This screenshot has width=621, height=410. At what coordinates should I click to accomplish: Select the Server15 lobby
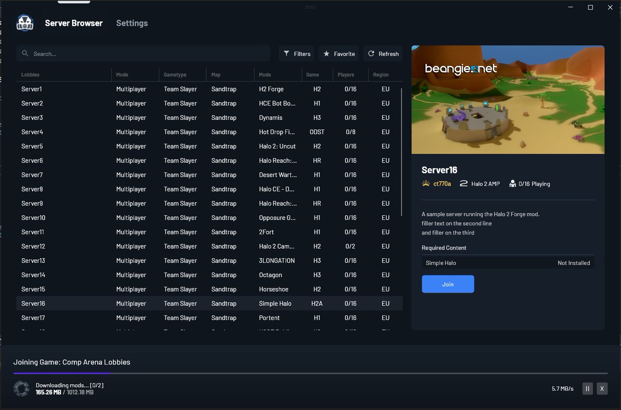pos(209,289)
